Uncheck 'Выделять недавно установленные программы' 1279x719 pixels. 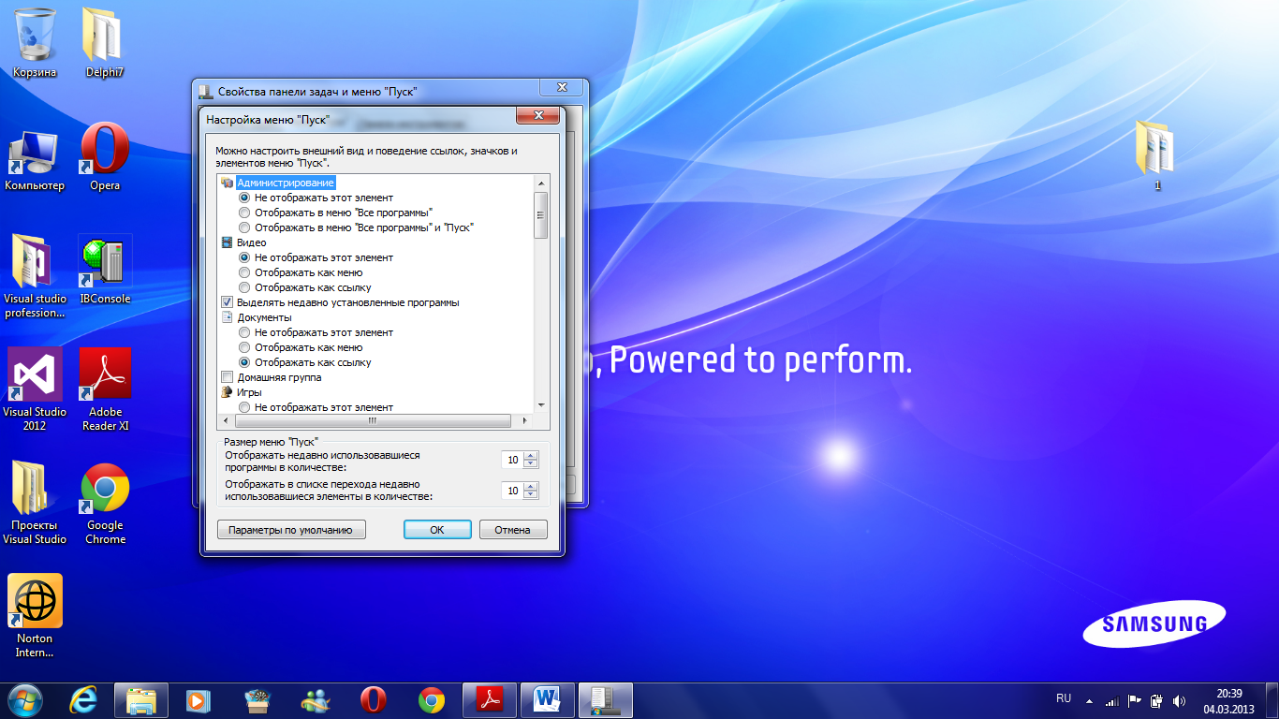(227, 302)
